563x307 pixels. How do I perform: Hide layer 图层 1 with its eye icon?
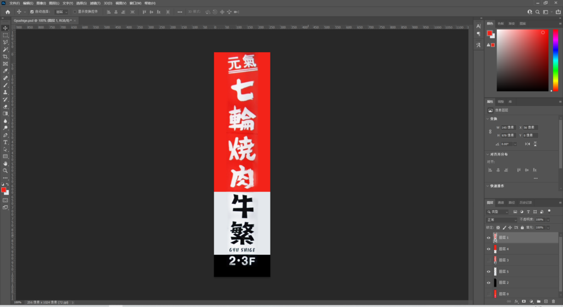click(x=488, y=237)
